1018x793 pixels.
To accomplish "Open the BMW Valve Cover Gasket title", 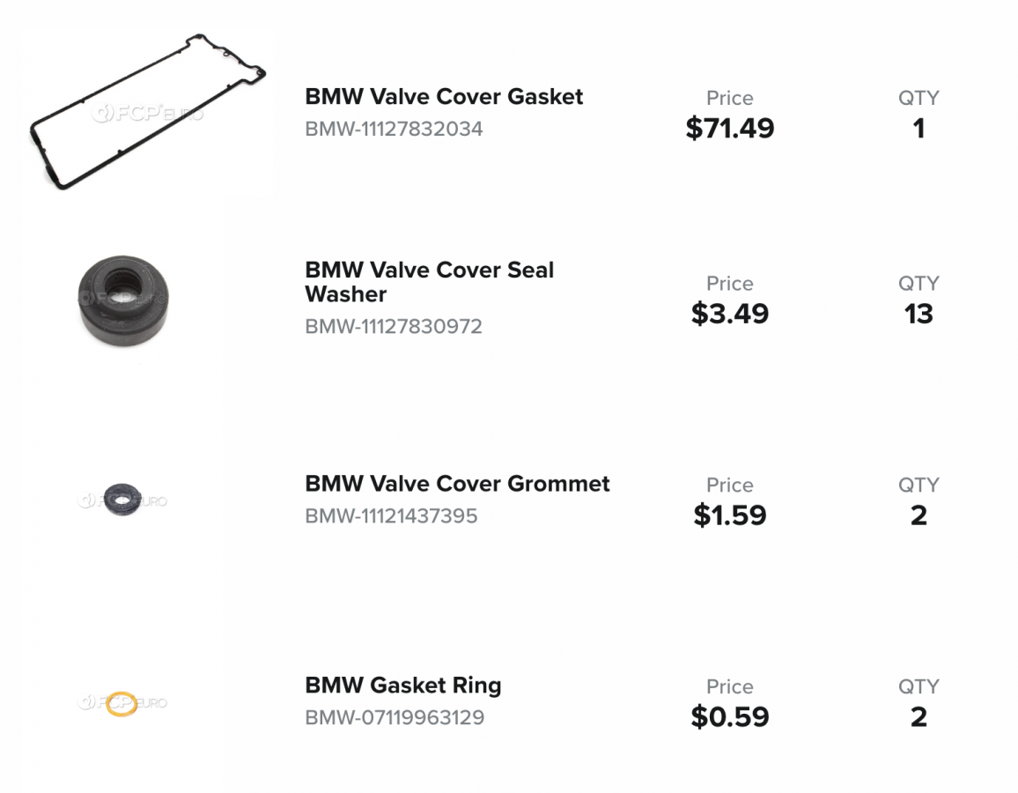I will pos(444,96).
